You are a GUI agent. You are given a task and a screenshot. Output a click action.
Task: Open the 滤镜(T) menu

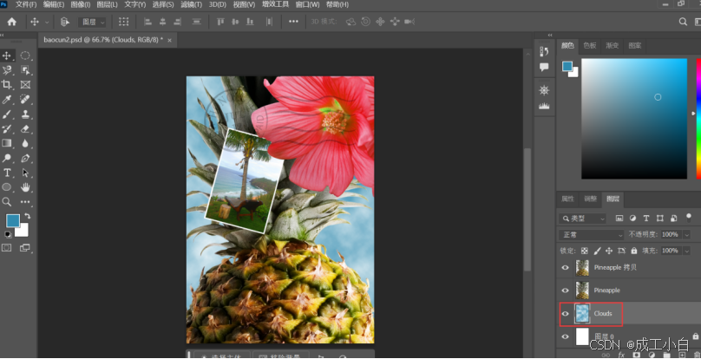[x=193, y=4]
